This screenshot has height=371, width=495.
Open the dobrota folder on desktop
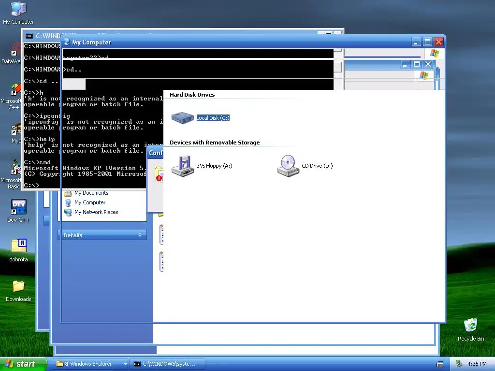(x=18, y=251)
